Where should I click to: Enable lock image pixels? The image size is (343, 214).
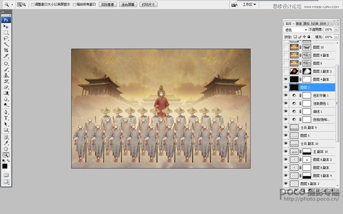(x=300, y=37)
